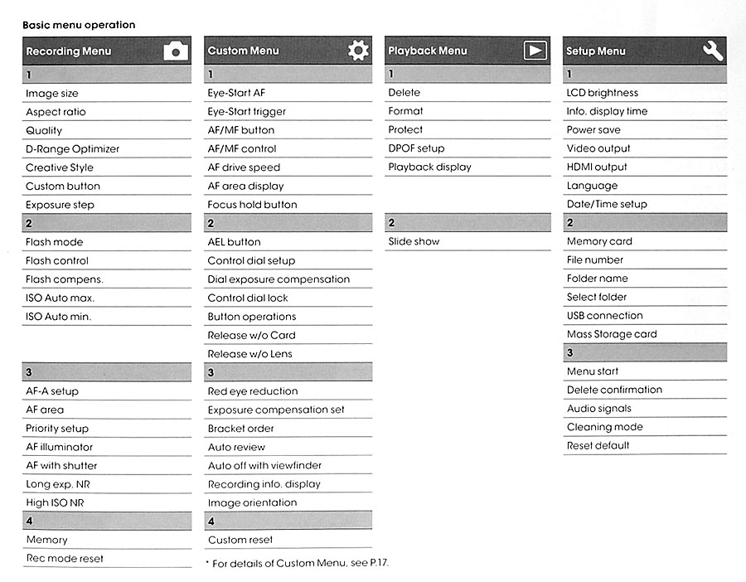Select page 4 header of Custom Menu

tap(288, 521)
